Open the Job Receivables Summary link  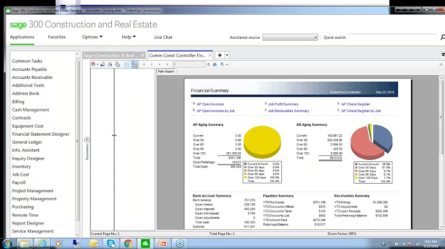(x=289, y=111)
